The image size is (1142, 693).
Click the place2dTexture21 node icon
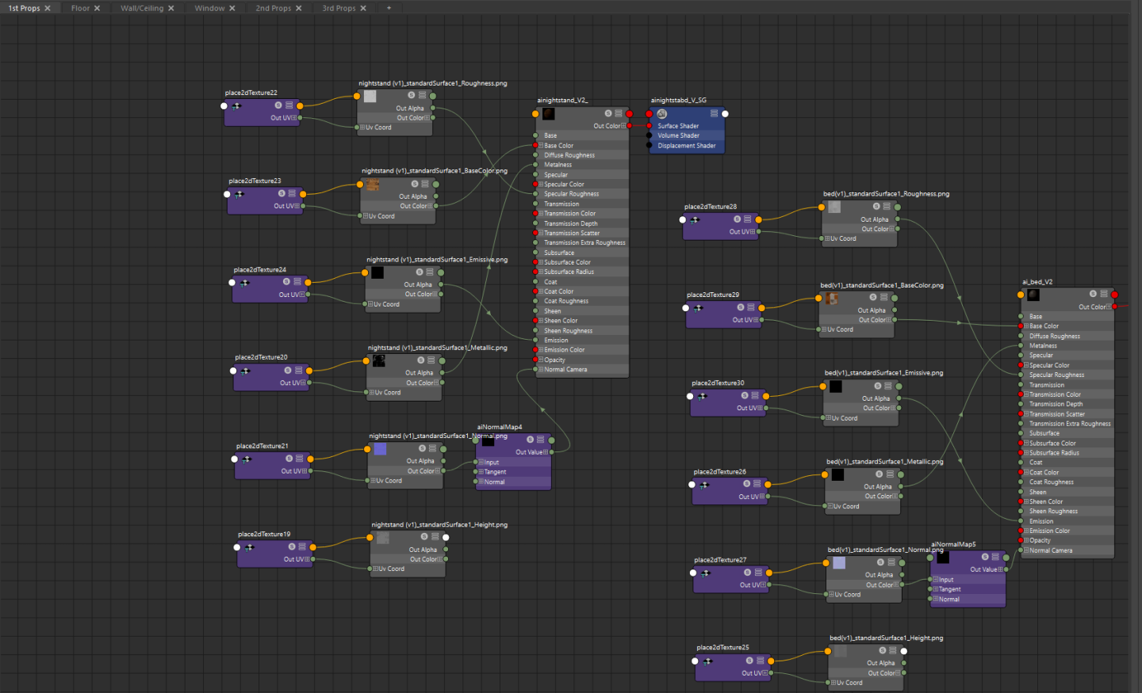click(247, 459)
